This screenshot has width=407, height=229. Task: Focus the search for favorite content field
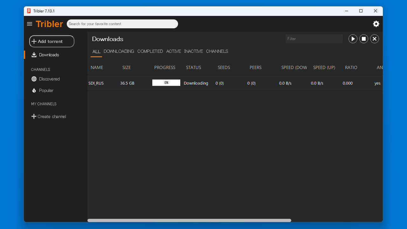(122, 24)
